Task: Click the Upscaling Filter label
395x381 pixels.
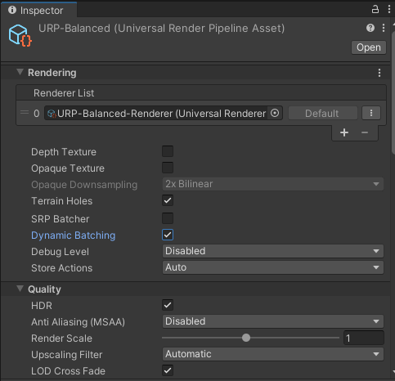Action: click(66, 355)
